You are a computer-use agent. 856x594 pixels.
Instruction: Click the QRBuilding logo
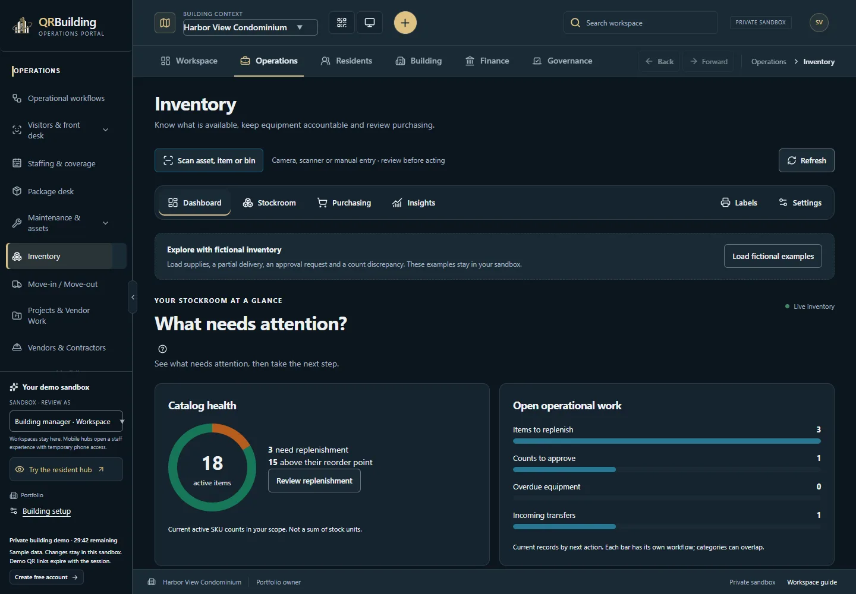coord(58,26)
